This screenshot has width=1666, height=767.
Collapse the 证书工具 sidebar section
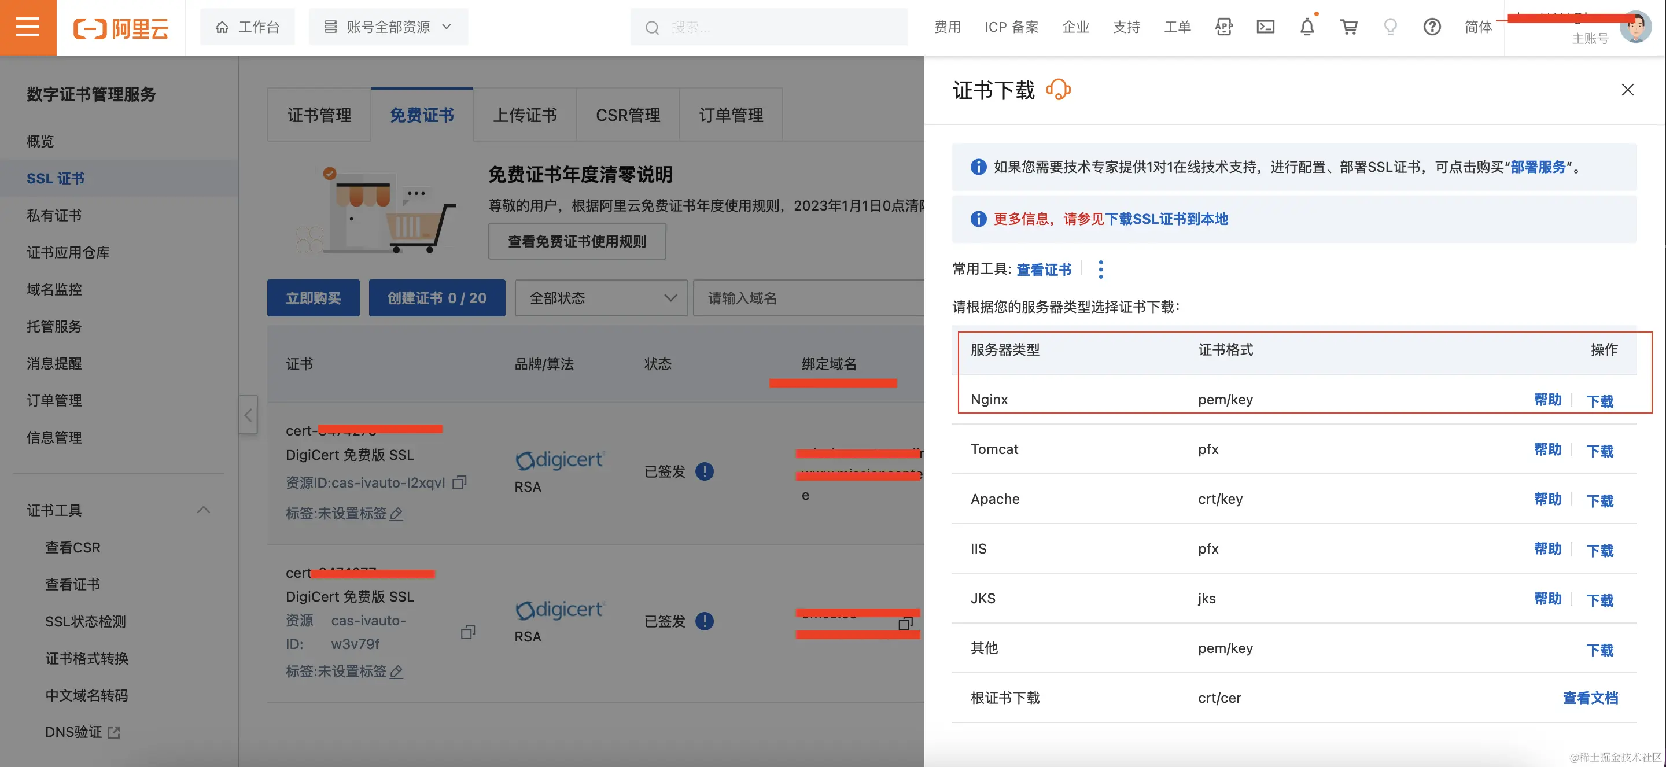pyautogui.click(x=203, y=510)
